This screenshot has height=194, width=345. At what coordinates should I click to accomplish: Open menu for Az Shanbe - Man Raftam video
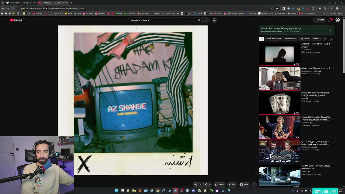(333, 45)
